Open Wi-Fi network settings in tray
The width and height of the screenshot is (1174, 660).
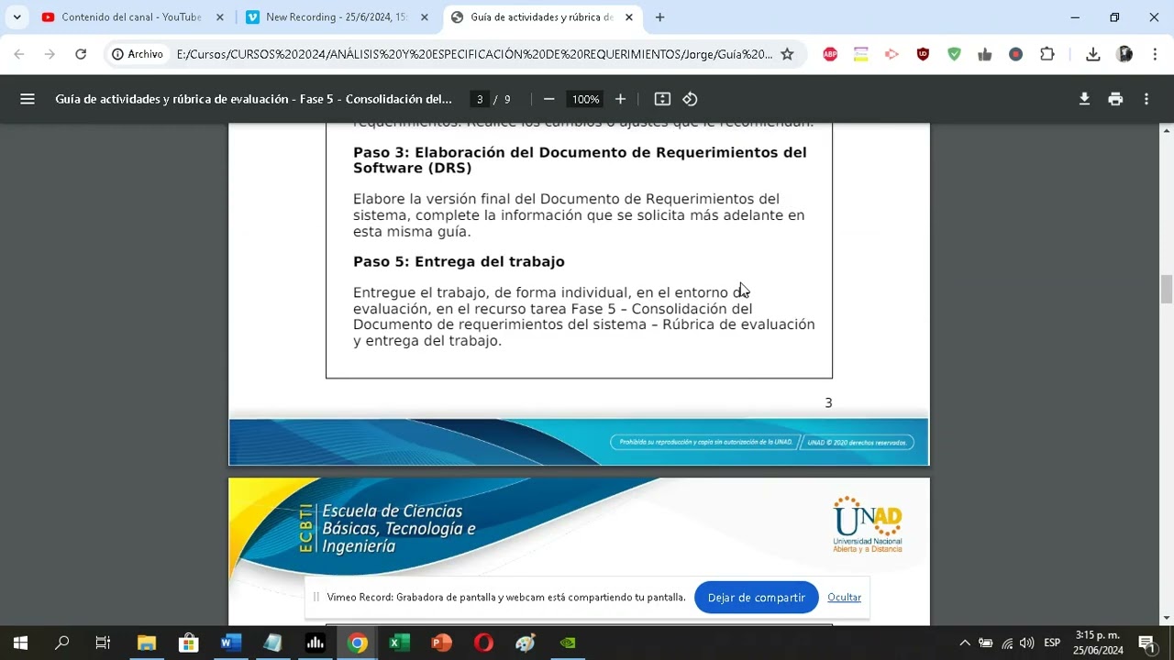[x=1007, y=643]
